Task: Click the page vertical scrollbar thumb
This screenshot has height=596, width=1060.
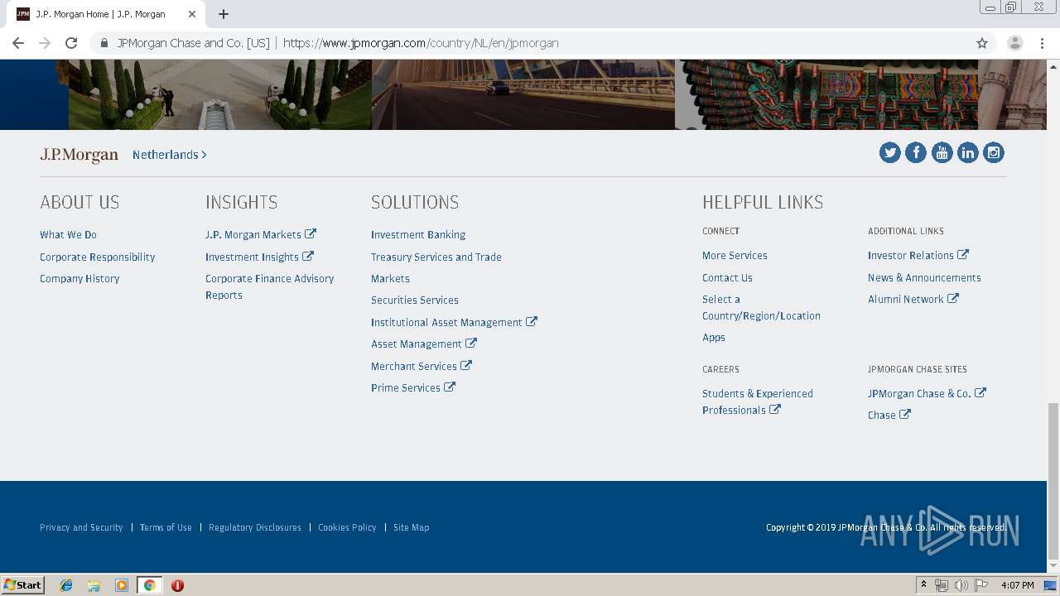Action: [x=1053, y=480]
